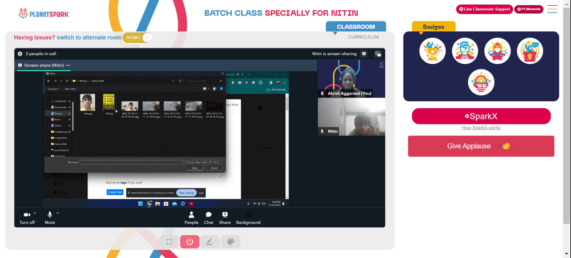571x258 pixels.
Task: Open the People panel
Action: (191, 215)
